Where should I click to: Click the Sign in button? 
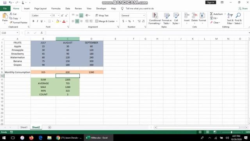(x=211, y=2)
